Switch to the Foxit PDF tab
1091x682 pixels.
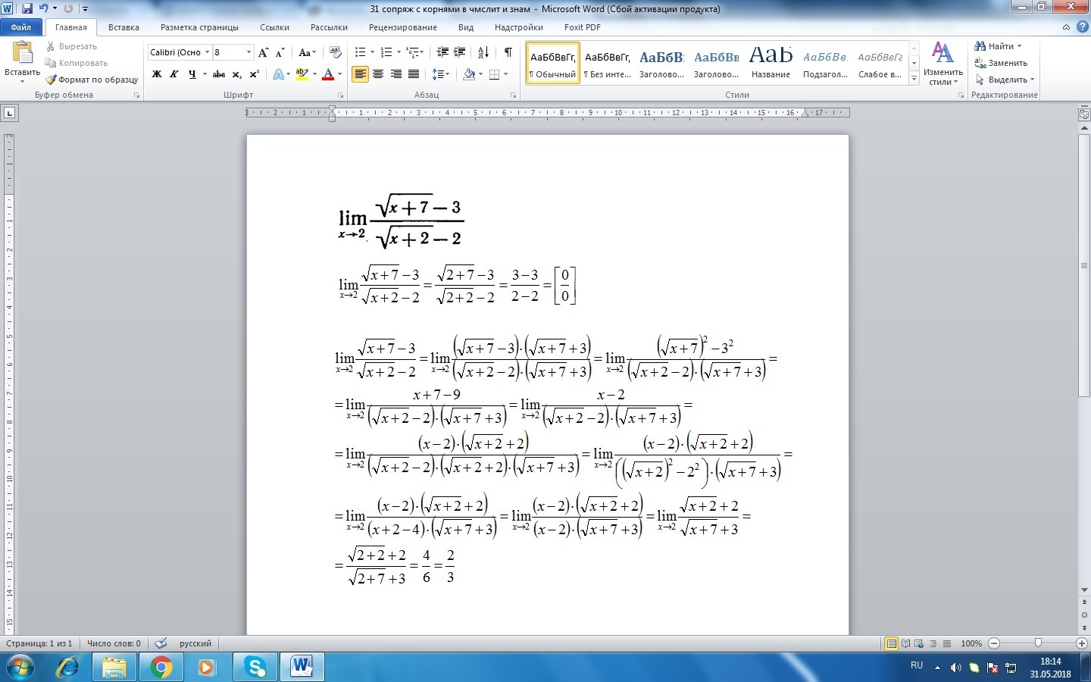pos(583,27)
